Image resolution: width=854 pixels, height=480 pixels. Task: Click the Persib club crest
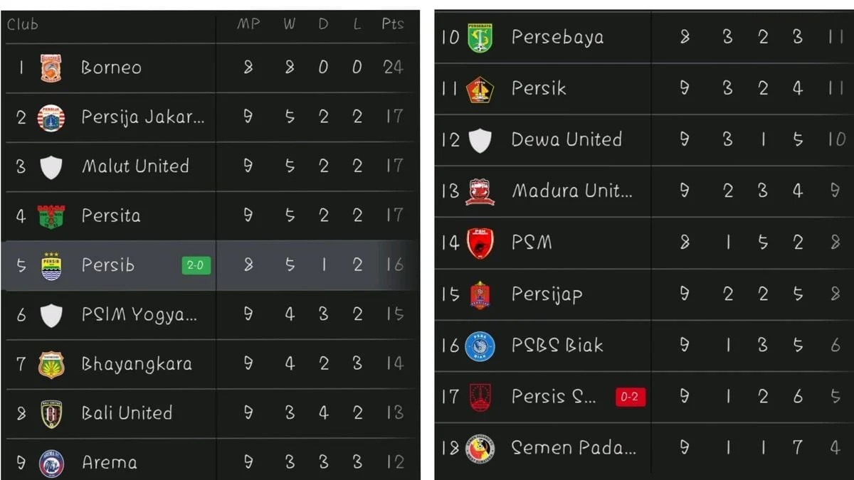[51, 265]
